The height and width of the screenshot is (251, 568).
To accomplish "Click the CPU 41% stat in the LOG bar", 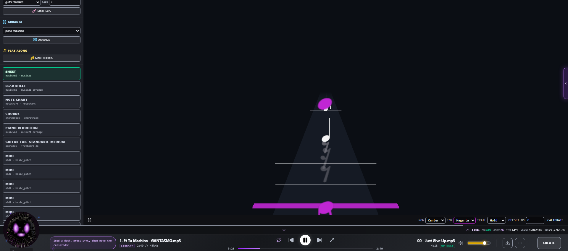I will [x=486, y=230].
